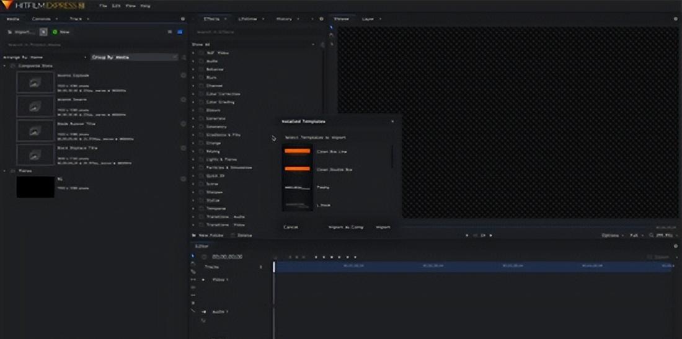This screenshot has height=339, width=682.
Task: Expand the Particles & Simulation folder
Action: click(x=193, y=167)
